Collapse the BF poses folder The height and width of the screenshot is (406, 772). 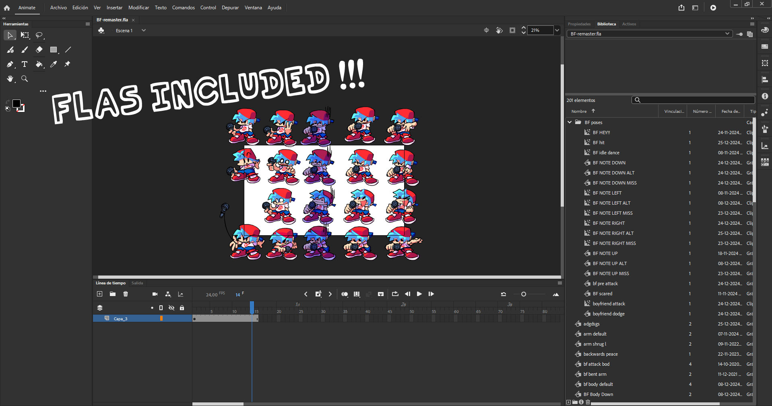point(570,122)
